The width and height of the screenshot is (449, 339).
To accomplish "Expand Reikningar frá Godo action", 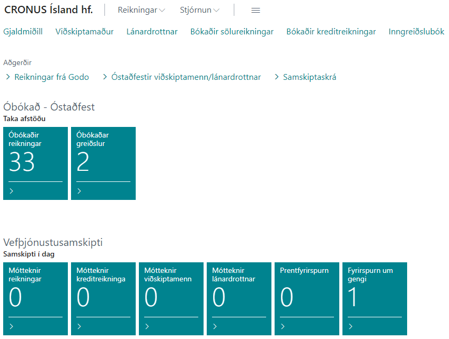I will 51,77.
